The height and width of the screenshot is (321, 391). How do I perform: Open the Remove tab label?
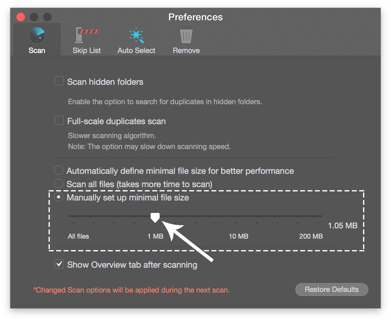tap(186, 51)
